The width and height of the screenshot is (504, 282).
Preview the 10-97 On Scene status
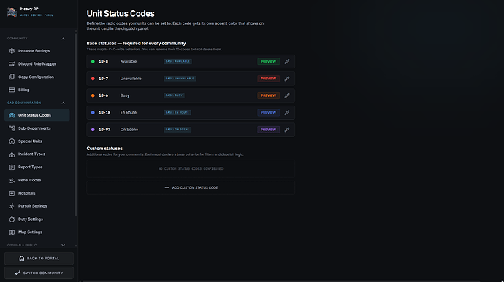pos(268,130)
